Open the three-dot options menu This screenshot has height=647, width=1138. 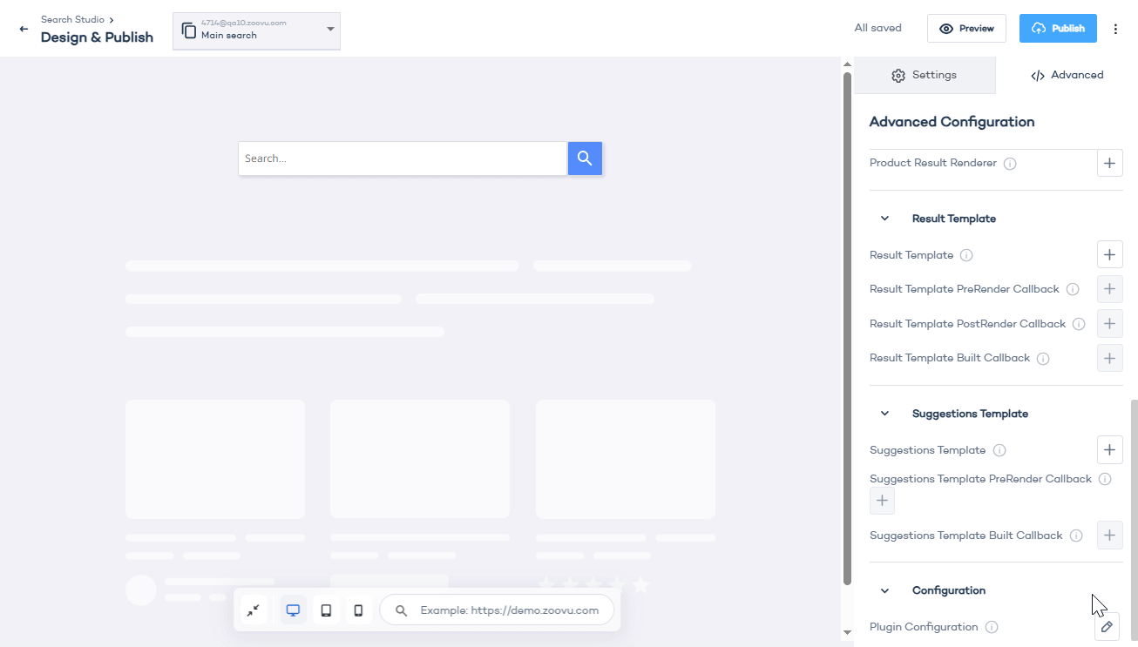(1116, 28)
